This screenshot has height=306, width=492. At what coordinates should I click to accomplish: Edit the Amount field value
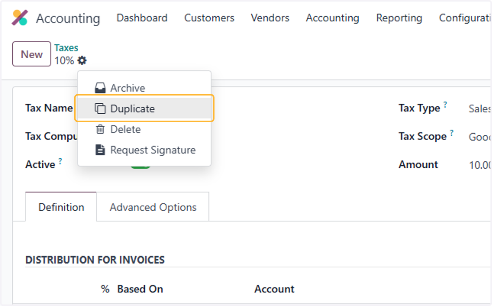point(480,165)
